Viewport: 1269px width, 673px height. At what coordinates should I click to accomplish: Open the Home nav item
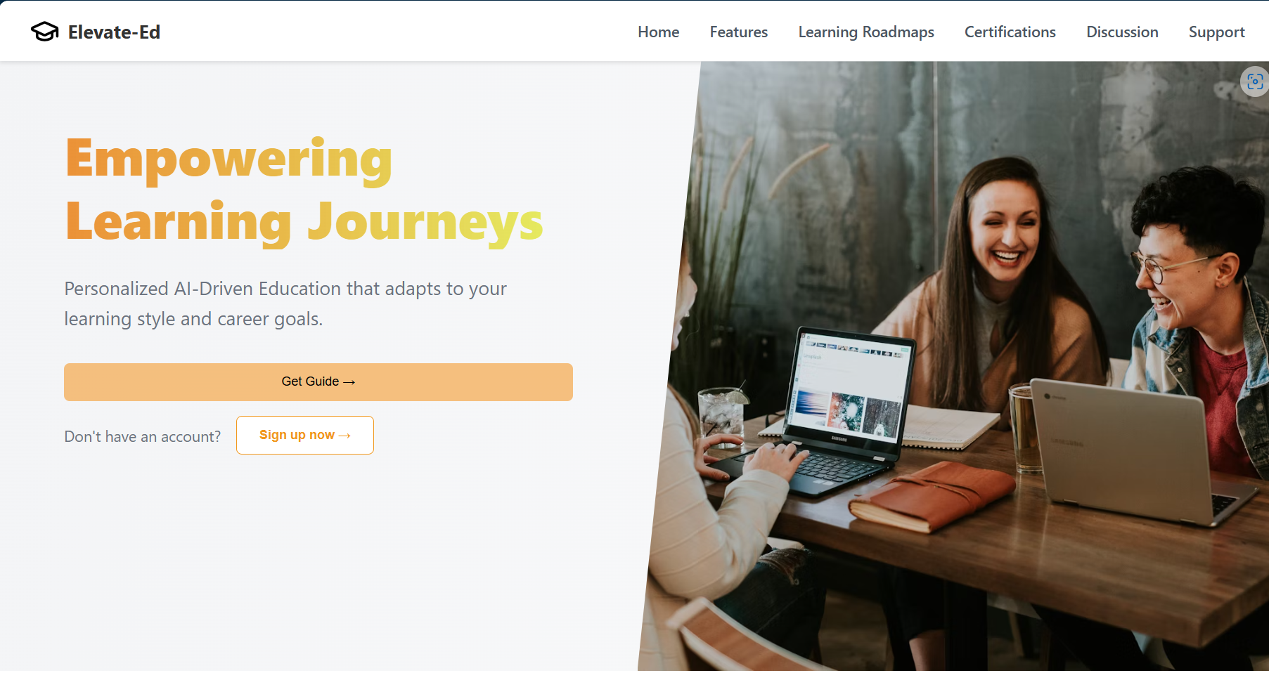[x=658, y=32]
